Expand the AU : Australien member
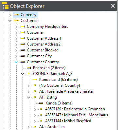 click(x=29, y=127)
